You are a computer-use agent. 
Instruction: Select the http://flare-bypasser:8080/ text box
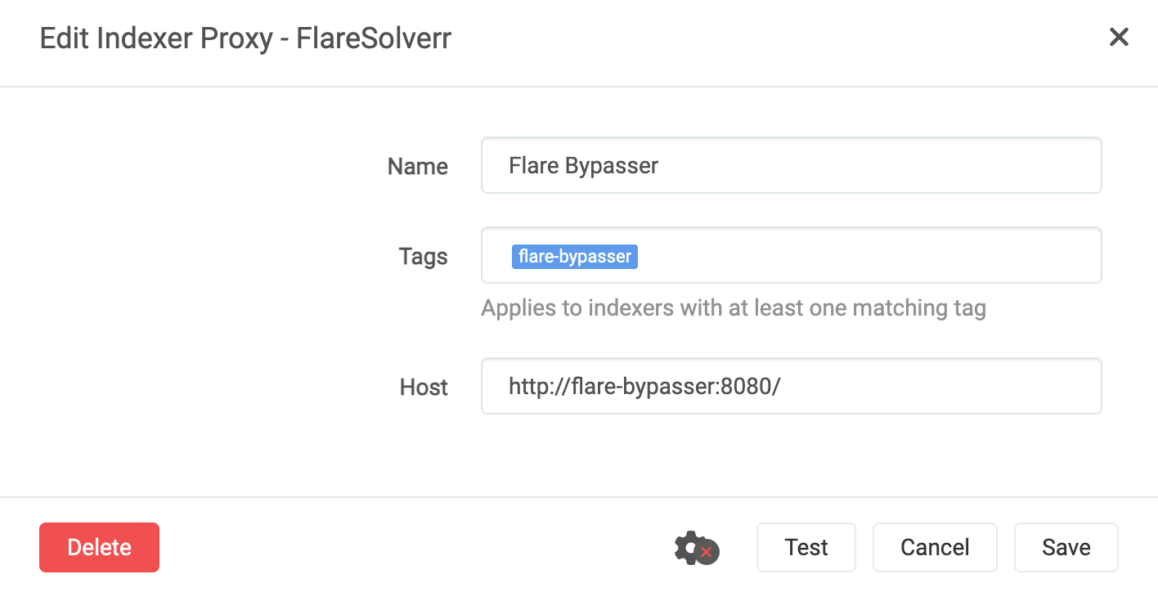(790, 386)
